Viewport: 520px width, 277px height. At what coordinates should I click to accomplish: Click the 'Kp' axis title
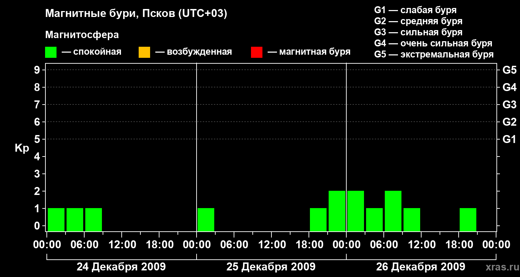[x=22, y=149]
